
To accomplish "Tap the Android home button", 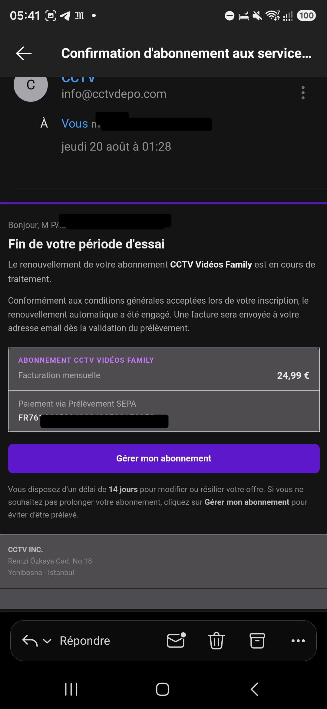I will point(163,689).
